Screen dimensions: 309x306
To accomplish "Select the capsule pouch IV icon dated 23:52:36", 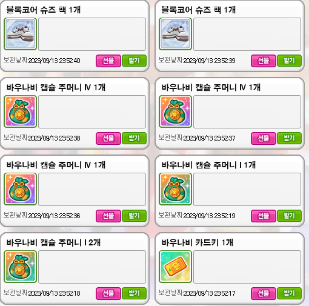I will tap(21, 189).
